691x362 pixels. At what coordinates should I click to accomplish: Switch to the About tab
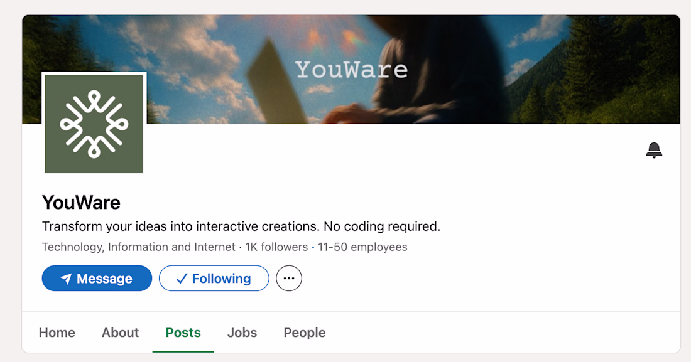tap(121, 333)
